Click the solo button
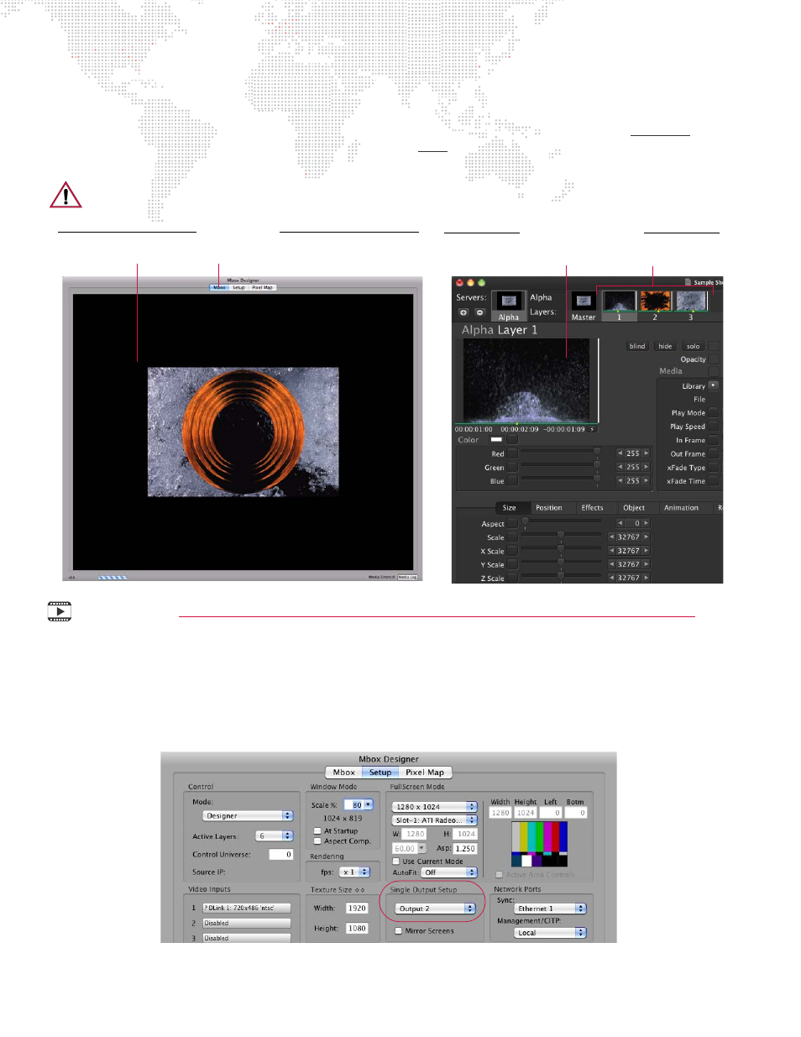801x1037 pixels. coord(693,346)
